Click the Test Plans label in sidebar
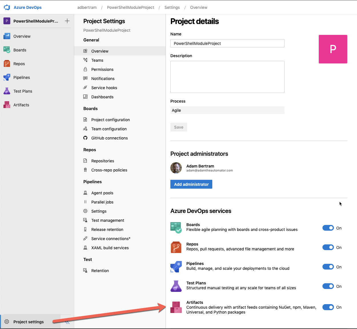357x329 pixels. (23, 91)
